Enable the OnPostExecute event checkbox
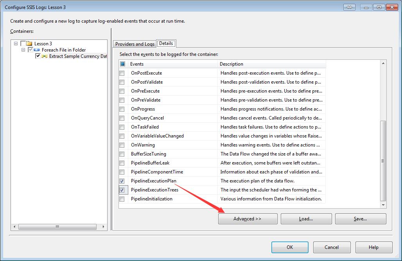Image resolution: width=402 pixels, height=261 pixels. (x=122, y=73)
